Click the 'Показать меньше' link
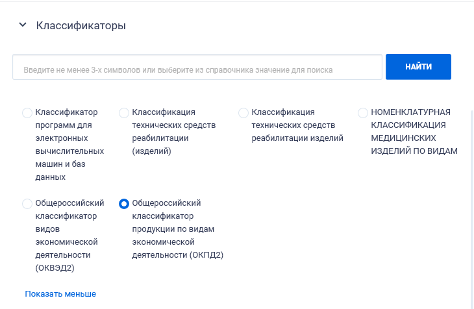474x309 pixels. pos(60,294)
